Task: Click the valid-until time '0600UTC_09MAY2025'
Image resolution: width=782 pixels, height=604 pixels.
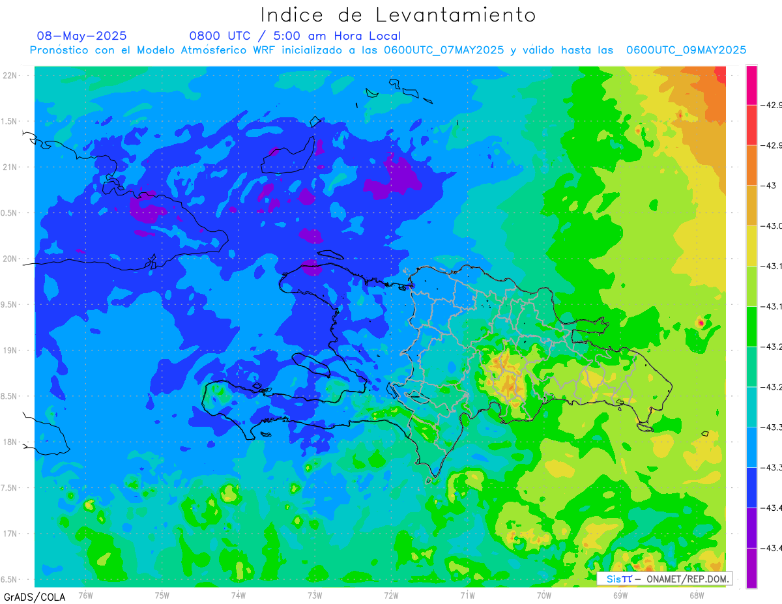Action: pyautogui.click(x=686, y=50)
